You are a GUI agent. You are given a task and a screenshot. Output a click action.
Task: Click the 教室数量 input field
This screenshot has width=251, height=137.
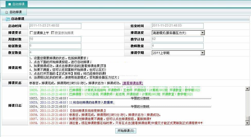pos(55,53)
